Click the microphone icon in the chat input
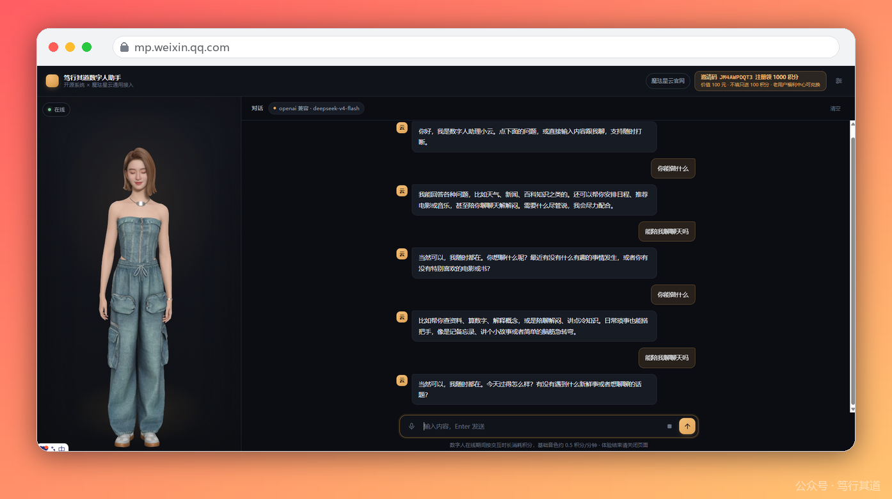 (411, 426)
